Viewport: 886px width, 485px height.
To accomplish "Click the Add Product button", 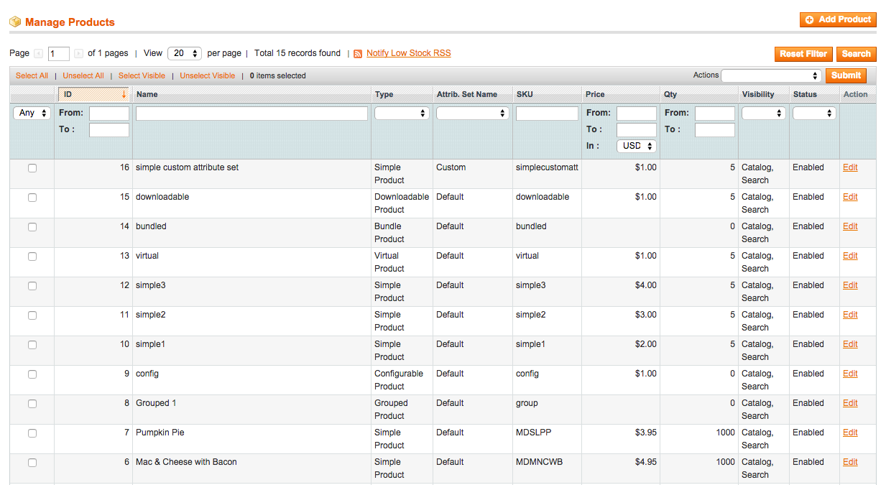I will [838, 20].
